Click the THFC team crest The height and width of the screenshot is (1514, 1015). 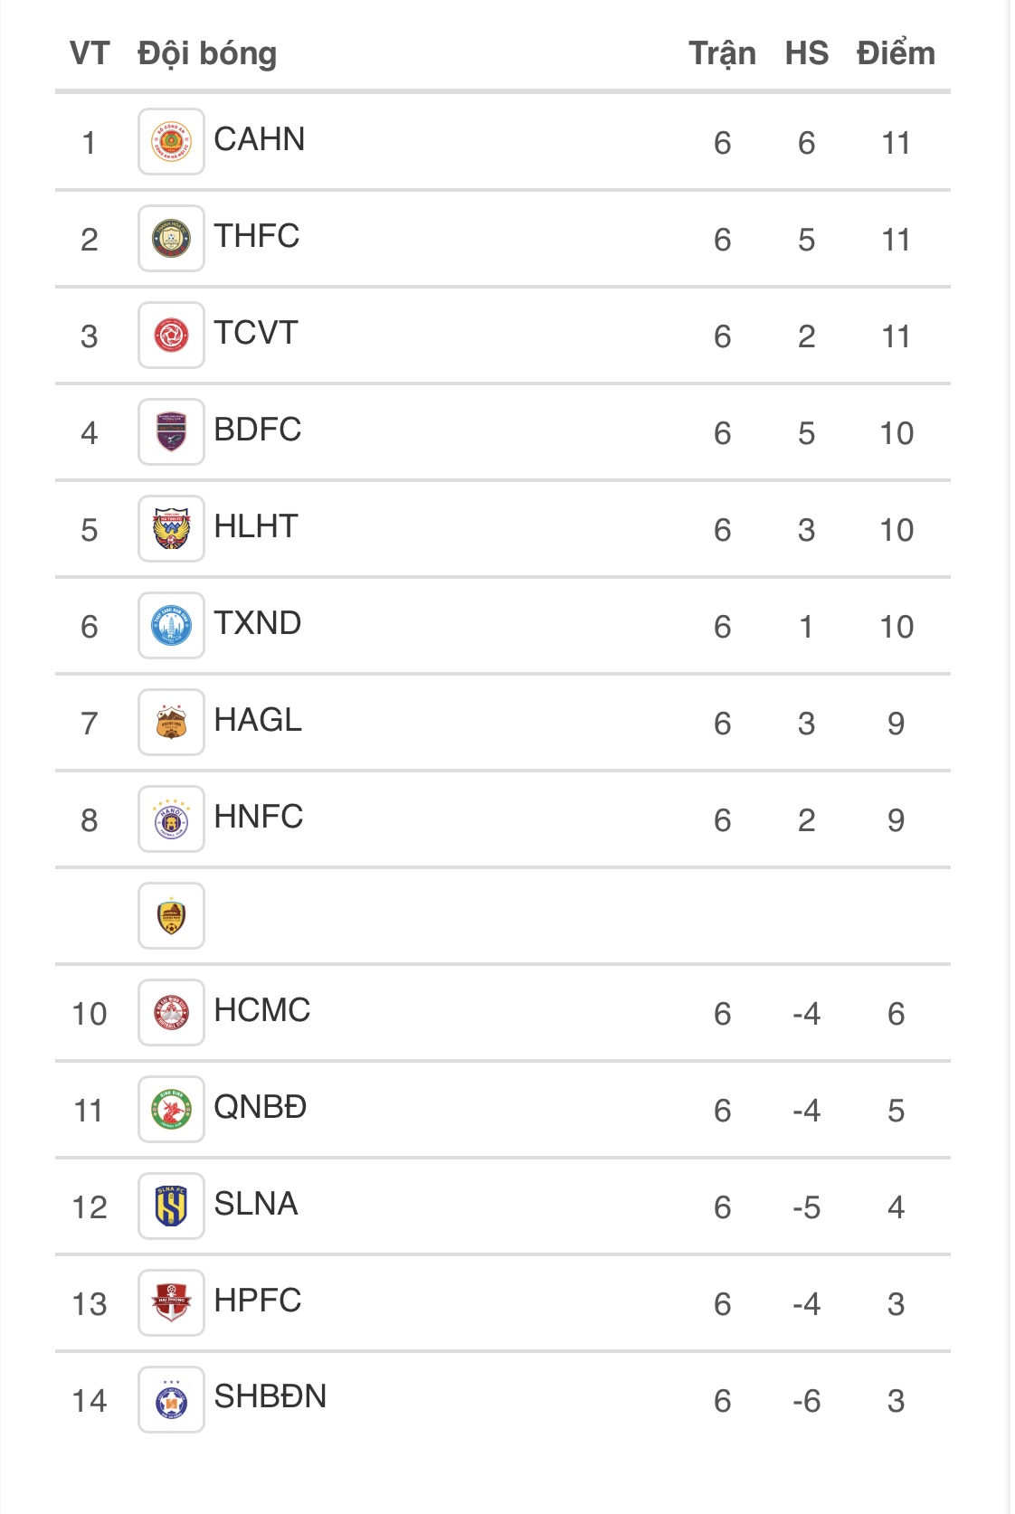(171, 239)
